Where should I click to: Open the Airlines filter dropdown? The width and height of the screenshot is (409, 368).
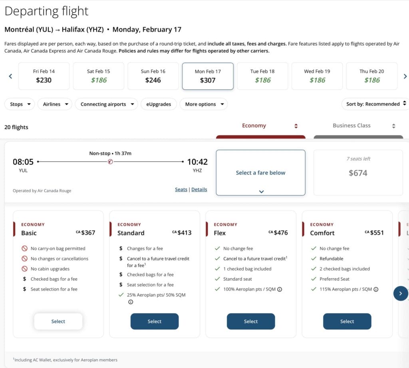tap(55, 104)
